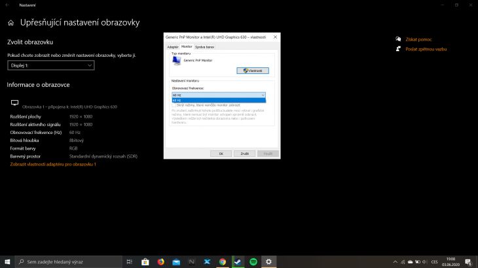The height and width of the screenshot is (268, 478).
Task: Switch to the Adaptér tab
Action: pyautogui.click(x=173, y=47)
